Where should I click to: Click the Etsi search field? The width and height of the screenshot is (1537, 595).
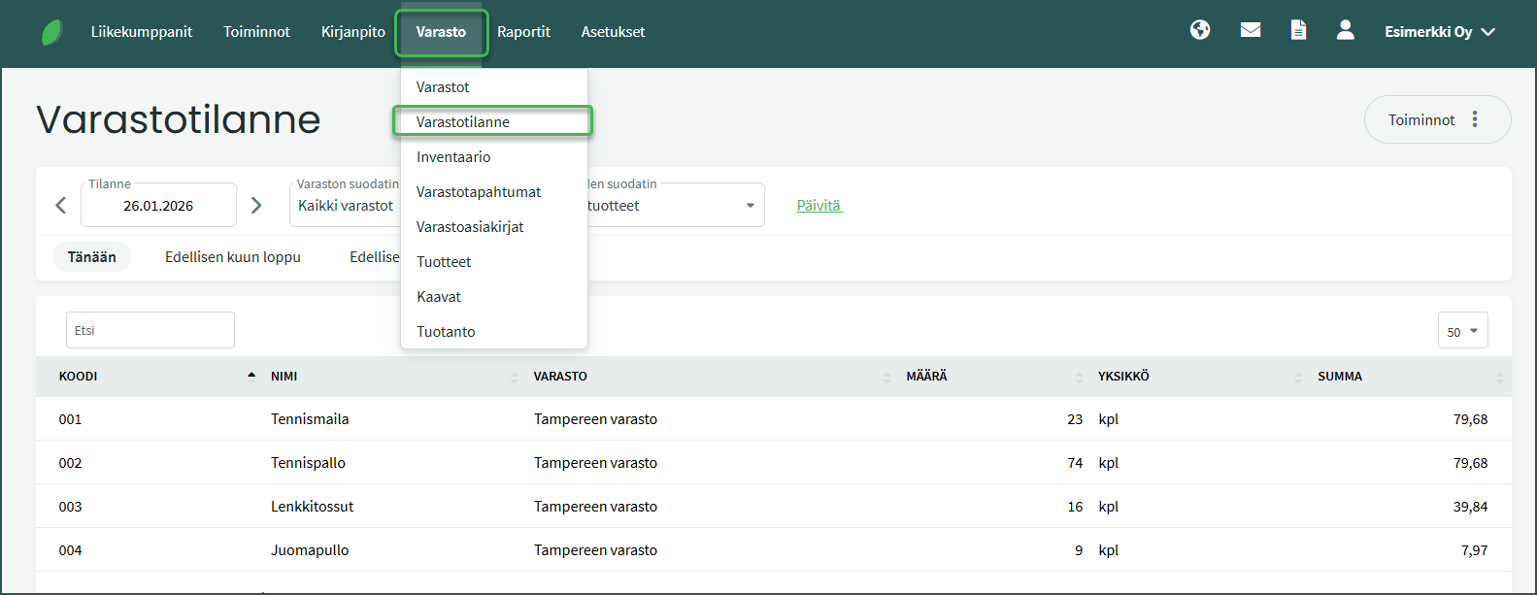150,330
